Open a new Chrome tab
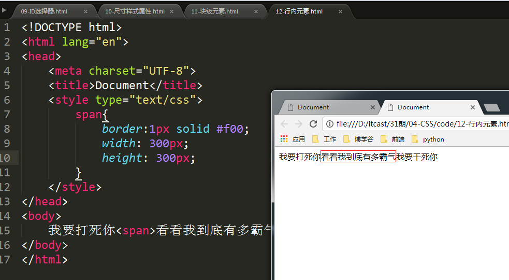 pyautogui.click(x=492, y=108)
